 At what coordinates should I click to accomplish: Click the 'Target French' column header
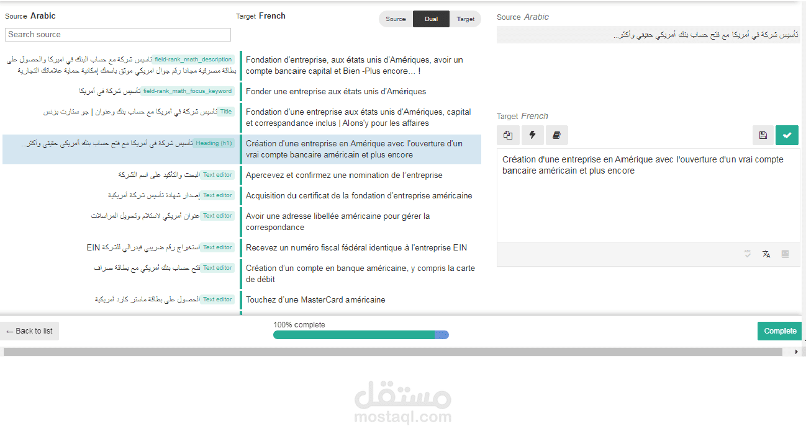pyautogui.click(x=261, y=16)
